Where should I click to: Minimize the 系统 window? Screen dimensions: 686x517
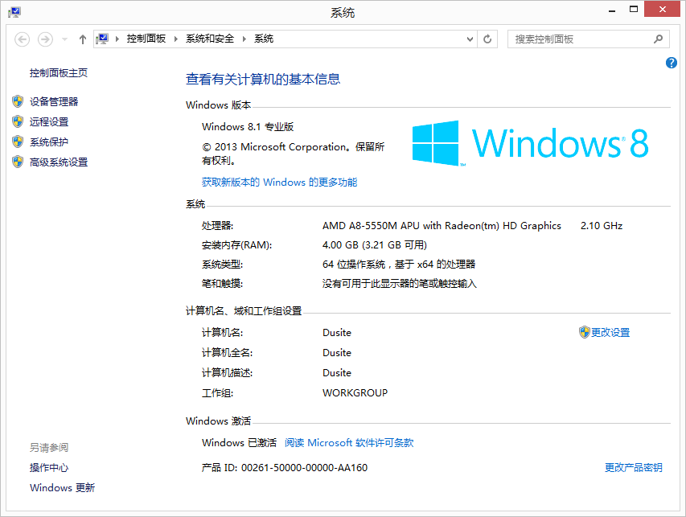click(x=612, y=10)
